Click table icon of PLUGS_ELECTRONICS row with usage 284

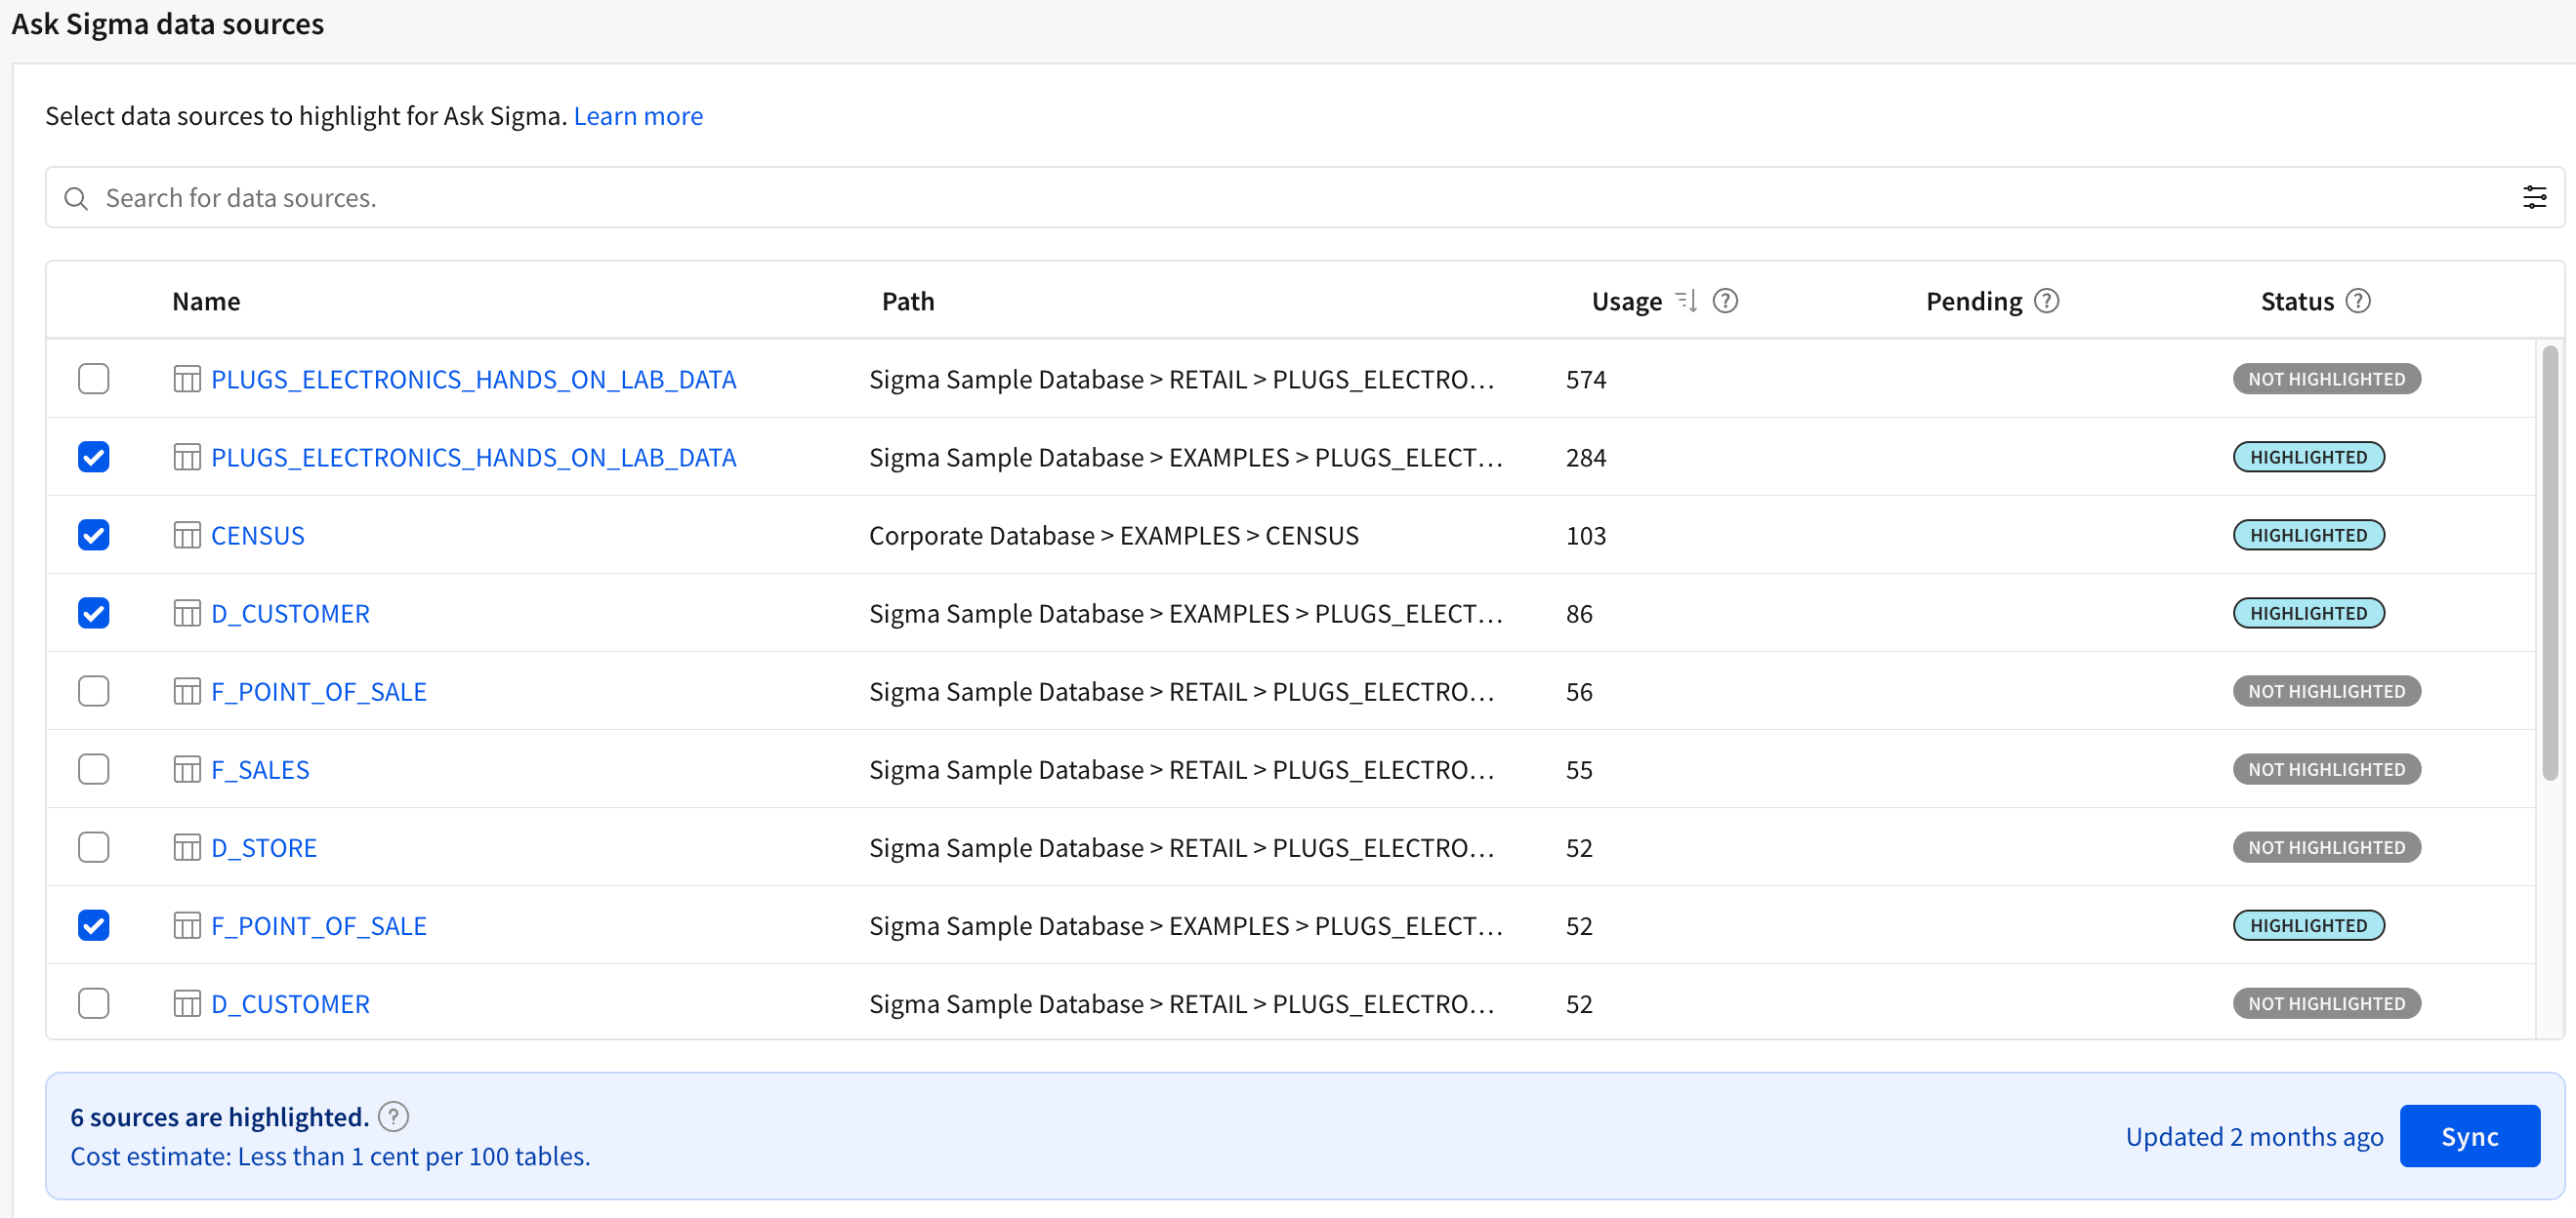click(x=187, y=457)
